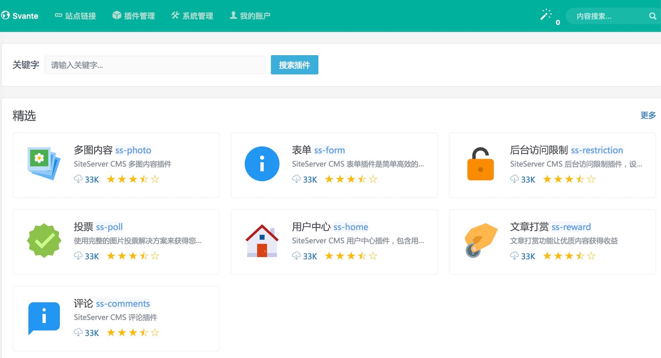Open the 我的账户 menu

[x=250, y=16]
